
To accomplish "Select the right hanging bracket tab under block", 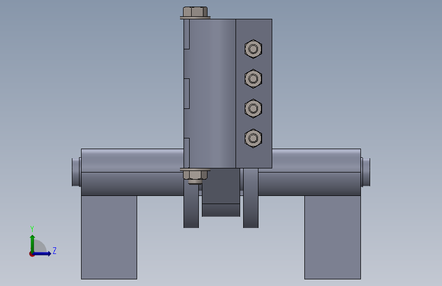I will click(x=251, y=198).
